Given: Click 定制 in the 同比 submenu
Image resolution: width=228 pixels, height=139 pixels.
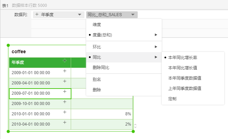Looking at the screenshot, I should 173,99.
